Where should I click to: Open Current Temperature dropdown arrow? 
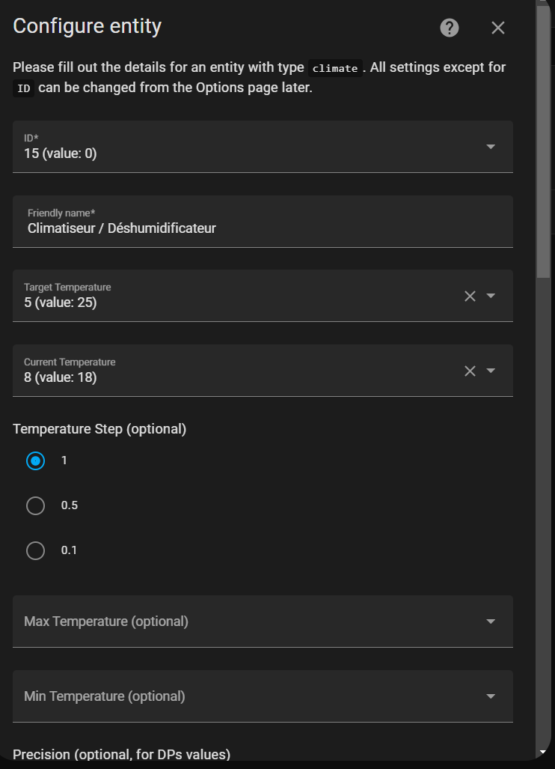click(491, 371)
